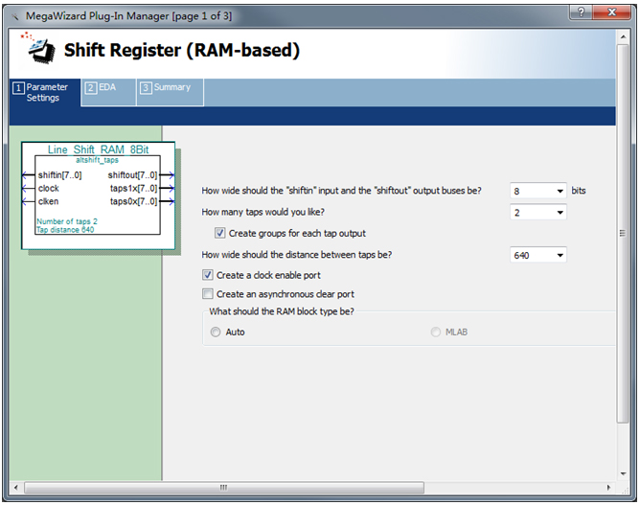
Task: Click the shiftin[7..0] port label
Action: point(60,175)
